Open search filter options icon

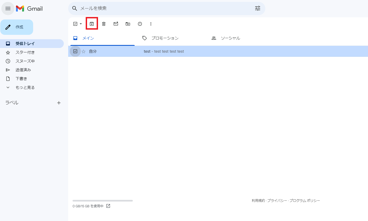click(x=258, y=8)
